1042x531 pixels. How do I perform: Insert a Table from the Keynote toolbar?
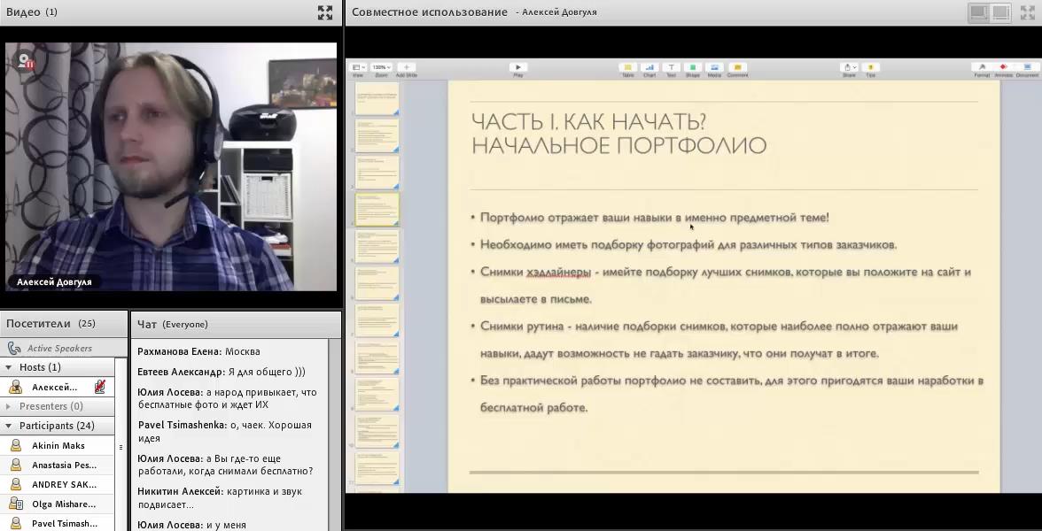coord(627,67)
